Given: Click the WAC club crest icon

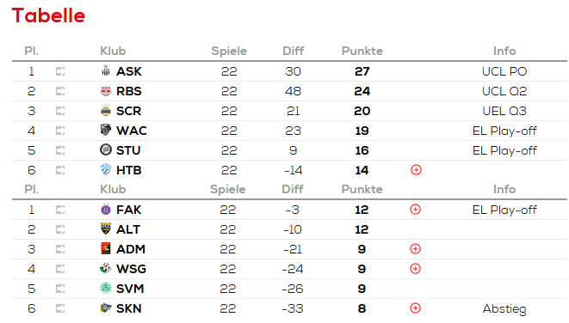Looking at the screenshot, I should tap(106, 130).
